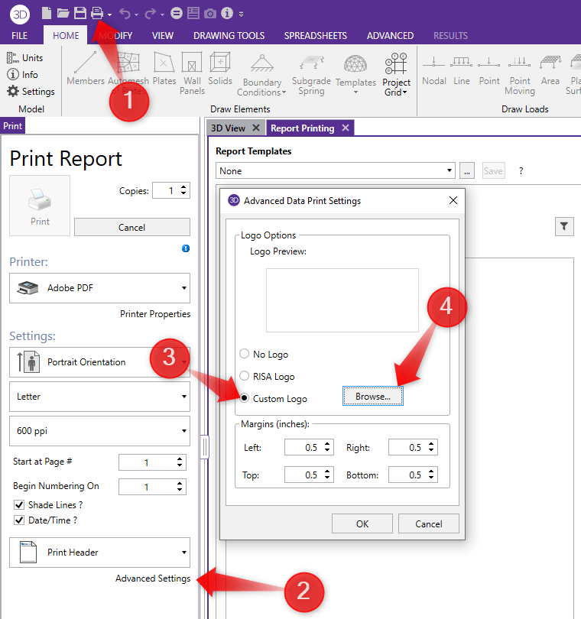
Task: Select the Nodal load tool
Action: pos(433,63)
